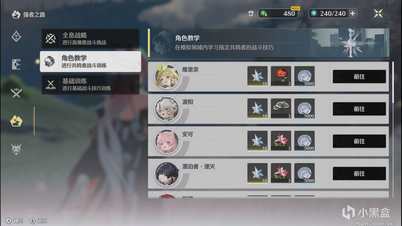The height and width of the screenshot is (226, 402).
Task: Click 安可 pink-haired character portrait
Action: [x=167, y=141]
